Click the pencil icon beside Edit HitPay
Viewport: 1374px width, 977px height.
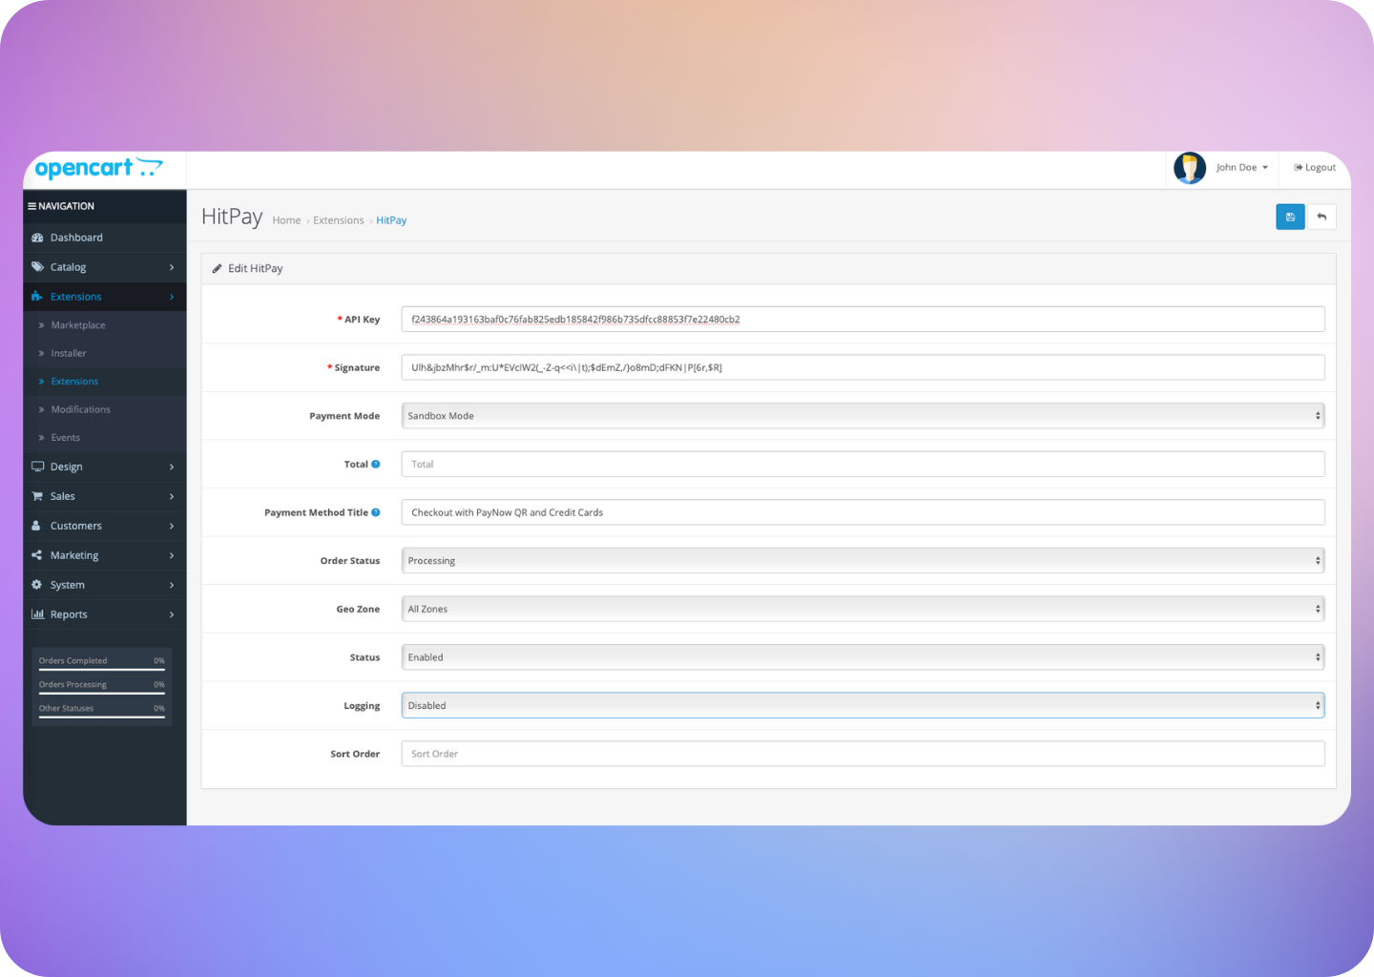click(217, 269)
